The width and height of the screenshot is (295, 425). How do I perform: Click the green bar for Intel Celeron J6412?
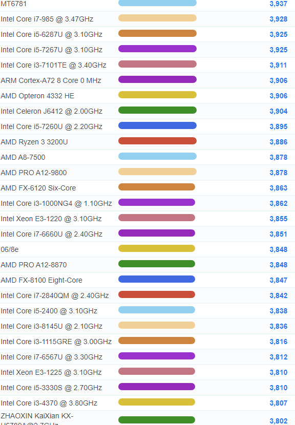[158, 110]
